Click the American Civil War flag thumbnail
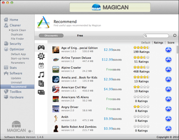179x140 pixels. 56,89
